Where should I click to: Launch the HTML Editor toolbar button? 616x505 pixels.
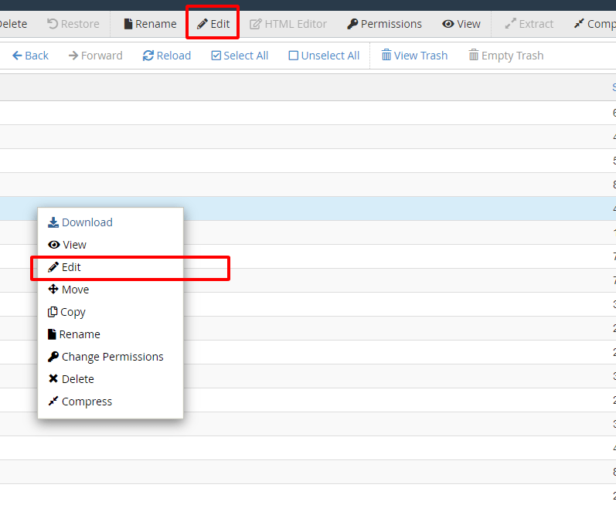click(288, 24)
